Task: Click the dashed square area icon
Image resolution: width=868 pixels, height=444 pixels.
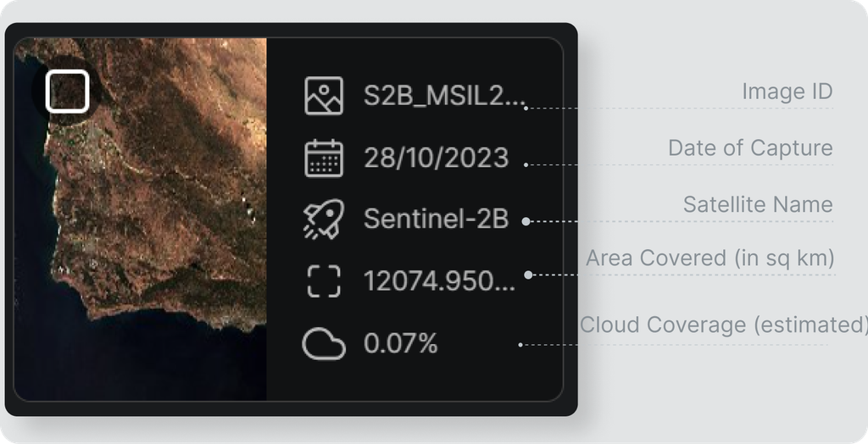Action: coord(324,281)
